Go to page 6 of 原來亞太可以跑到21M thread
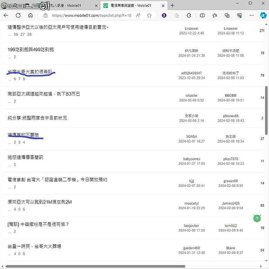This screenshot has height=269, width=269. [24, 209]
